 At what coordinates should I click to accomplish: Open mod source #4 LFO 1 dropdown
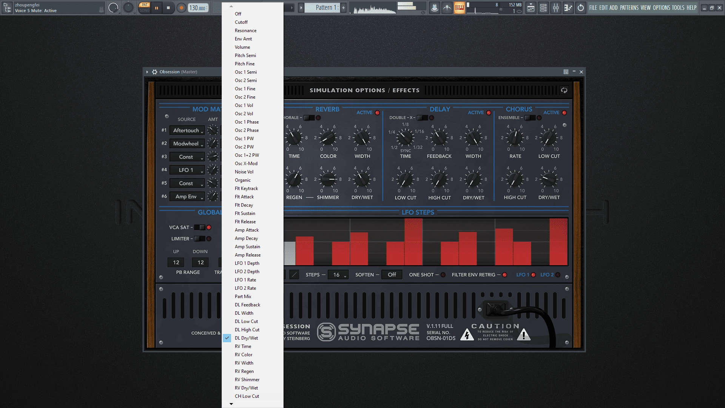coord(187,170)
